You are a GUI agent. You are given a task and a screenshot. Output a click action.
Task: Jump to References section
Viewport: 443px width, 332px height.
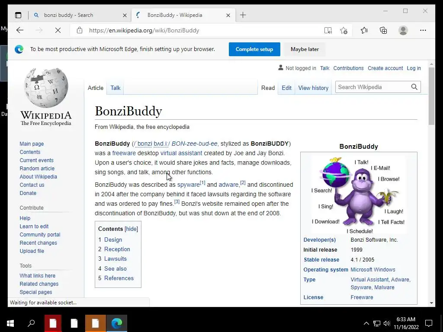point(119,278)
